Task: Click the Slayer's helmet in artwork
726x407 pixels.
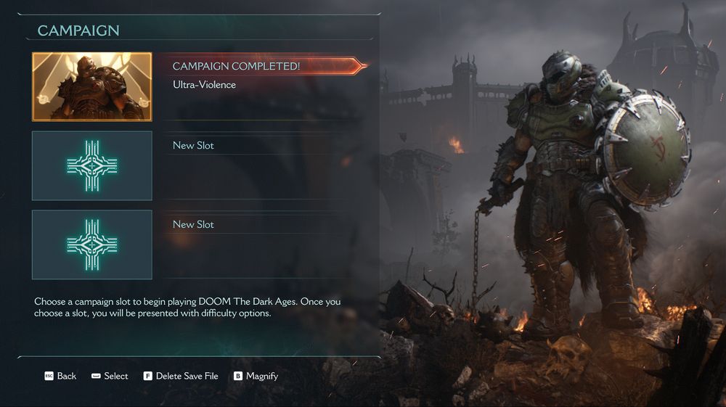Action: coord(562,76)
